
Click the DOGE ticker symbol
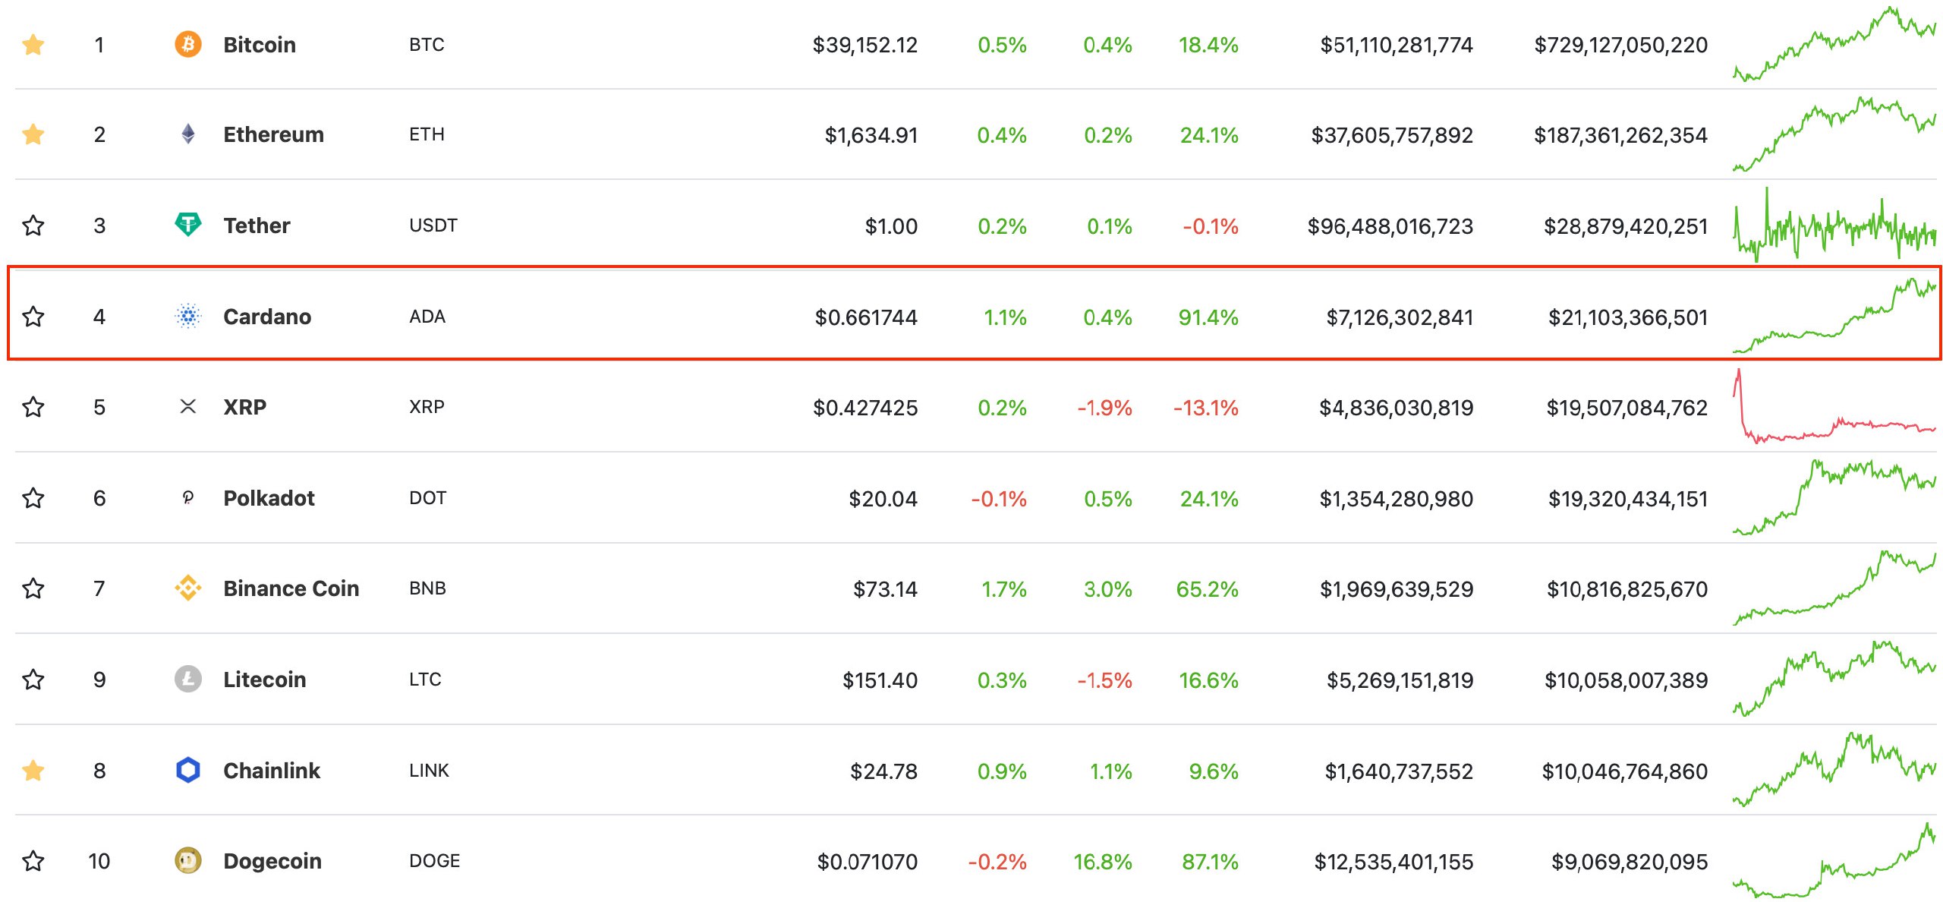coord(435,861)
